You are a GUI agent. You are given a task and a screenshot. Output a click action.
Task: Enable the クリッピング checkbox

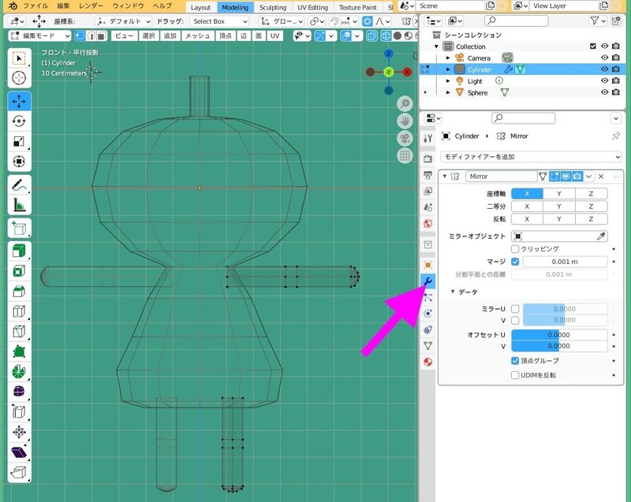[x=515, y=249]
